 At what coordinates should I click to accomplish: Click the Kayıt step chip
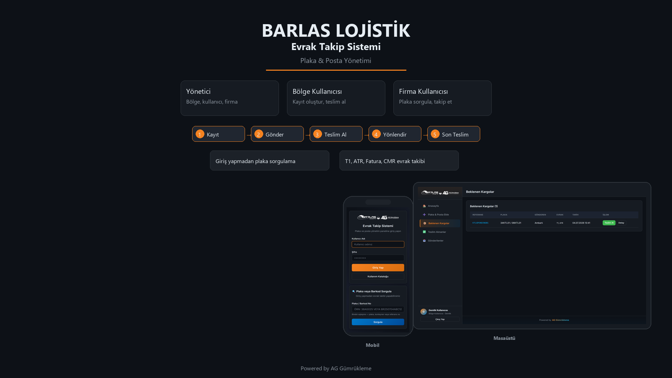[218, 134]
